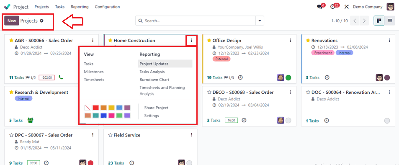Click Share Project link
This screenshot has width=399, height=165.
point(156,108)
